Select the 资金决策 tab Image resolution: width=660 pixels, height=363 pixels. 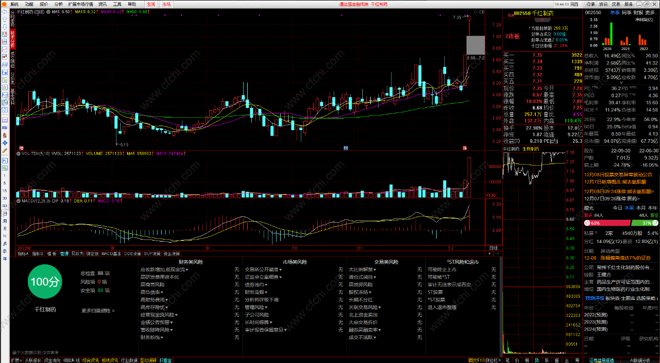point(171,253)
